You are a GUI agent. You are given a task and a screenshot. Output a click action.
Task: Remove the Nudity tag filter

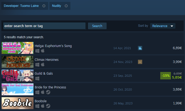pyautogui.click(x=66, y=6)
